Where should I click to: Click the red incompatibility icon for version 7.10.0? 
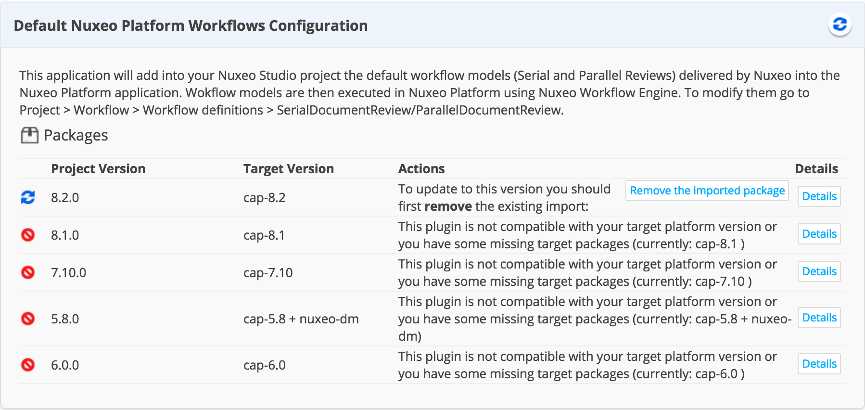(x=28, y=272)
